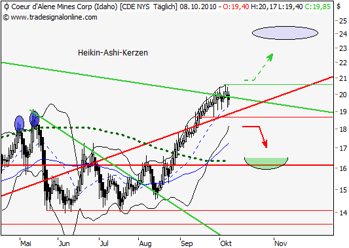Click the 'Heikin-Ashi-Kerzen' label
The image size is (349, 248).
tap(113, 53)
